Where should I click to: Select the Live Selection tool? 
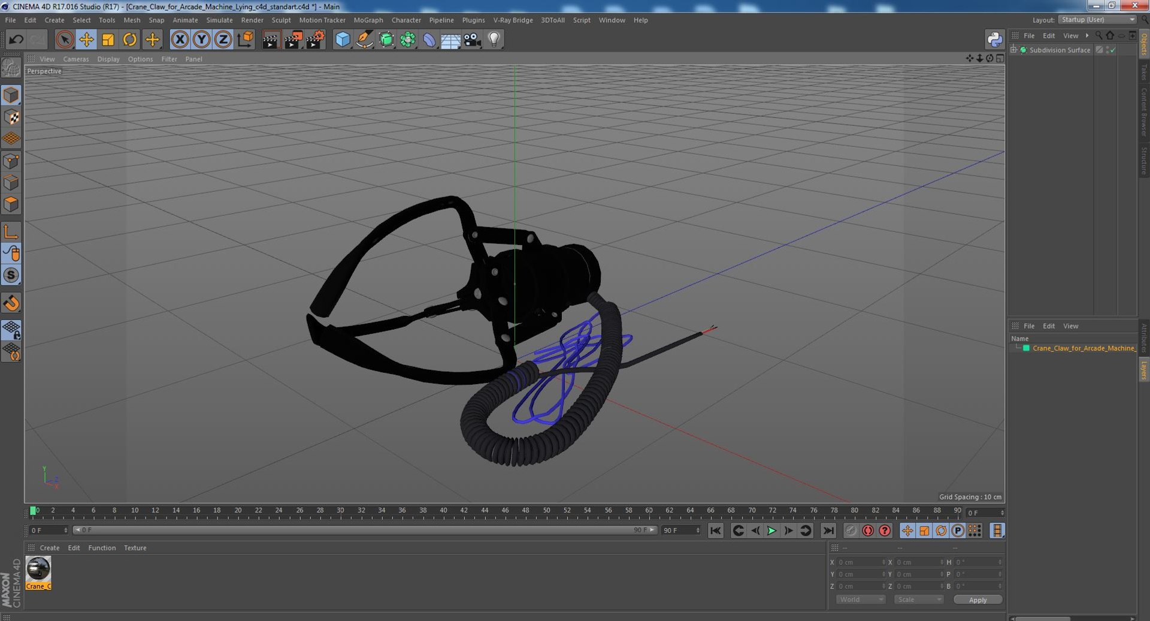(x=65, y=40)
